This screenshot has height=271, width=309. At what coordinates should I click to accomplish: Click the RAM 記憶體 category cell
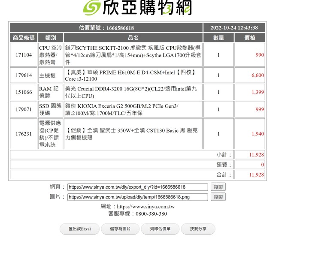[51, 92]
